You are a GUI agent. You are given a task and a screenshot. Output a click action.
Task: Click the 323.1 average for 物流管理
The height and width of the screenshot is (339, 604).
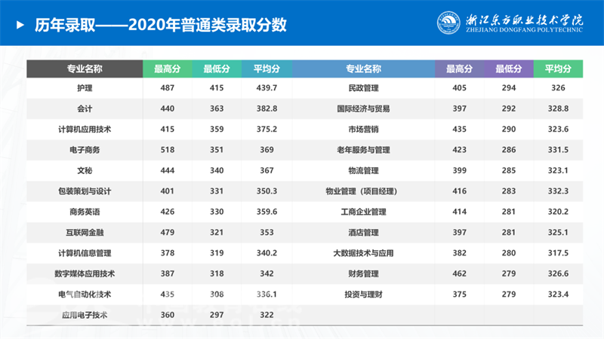pyautogui.click(x=558, y=171)
